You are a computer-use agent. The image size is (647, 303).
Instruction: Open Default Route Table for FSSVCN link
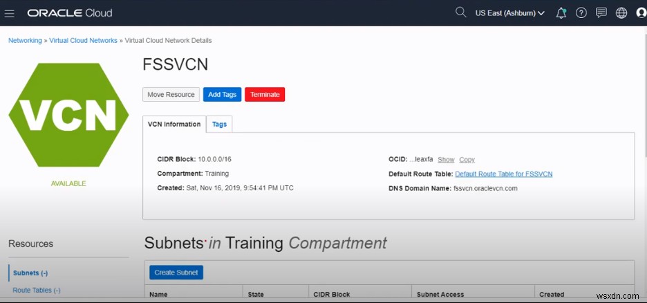tap(504, 174)
